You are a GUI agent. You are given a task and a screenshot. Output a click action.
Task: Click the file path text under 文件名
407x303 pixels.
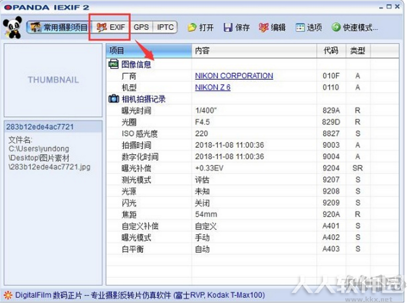(x=49, y=158)
